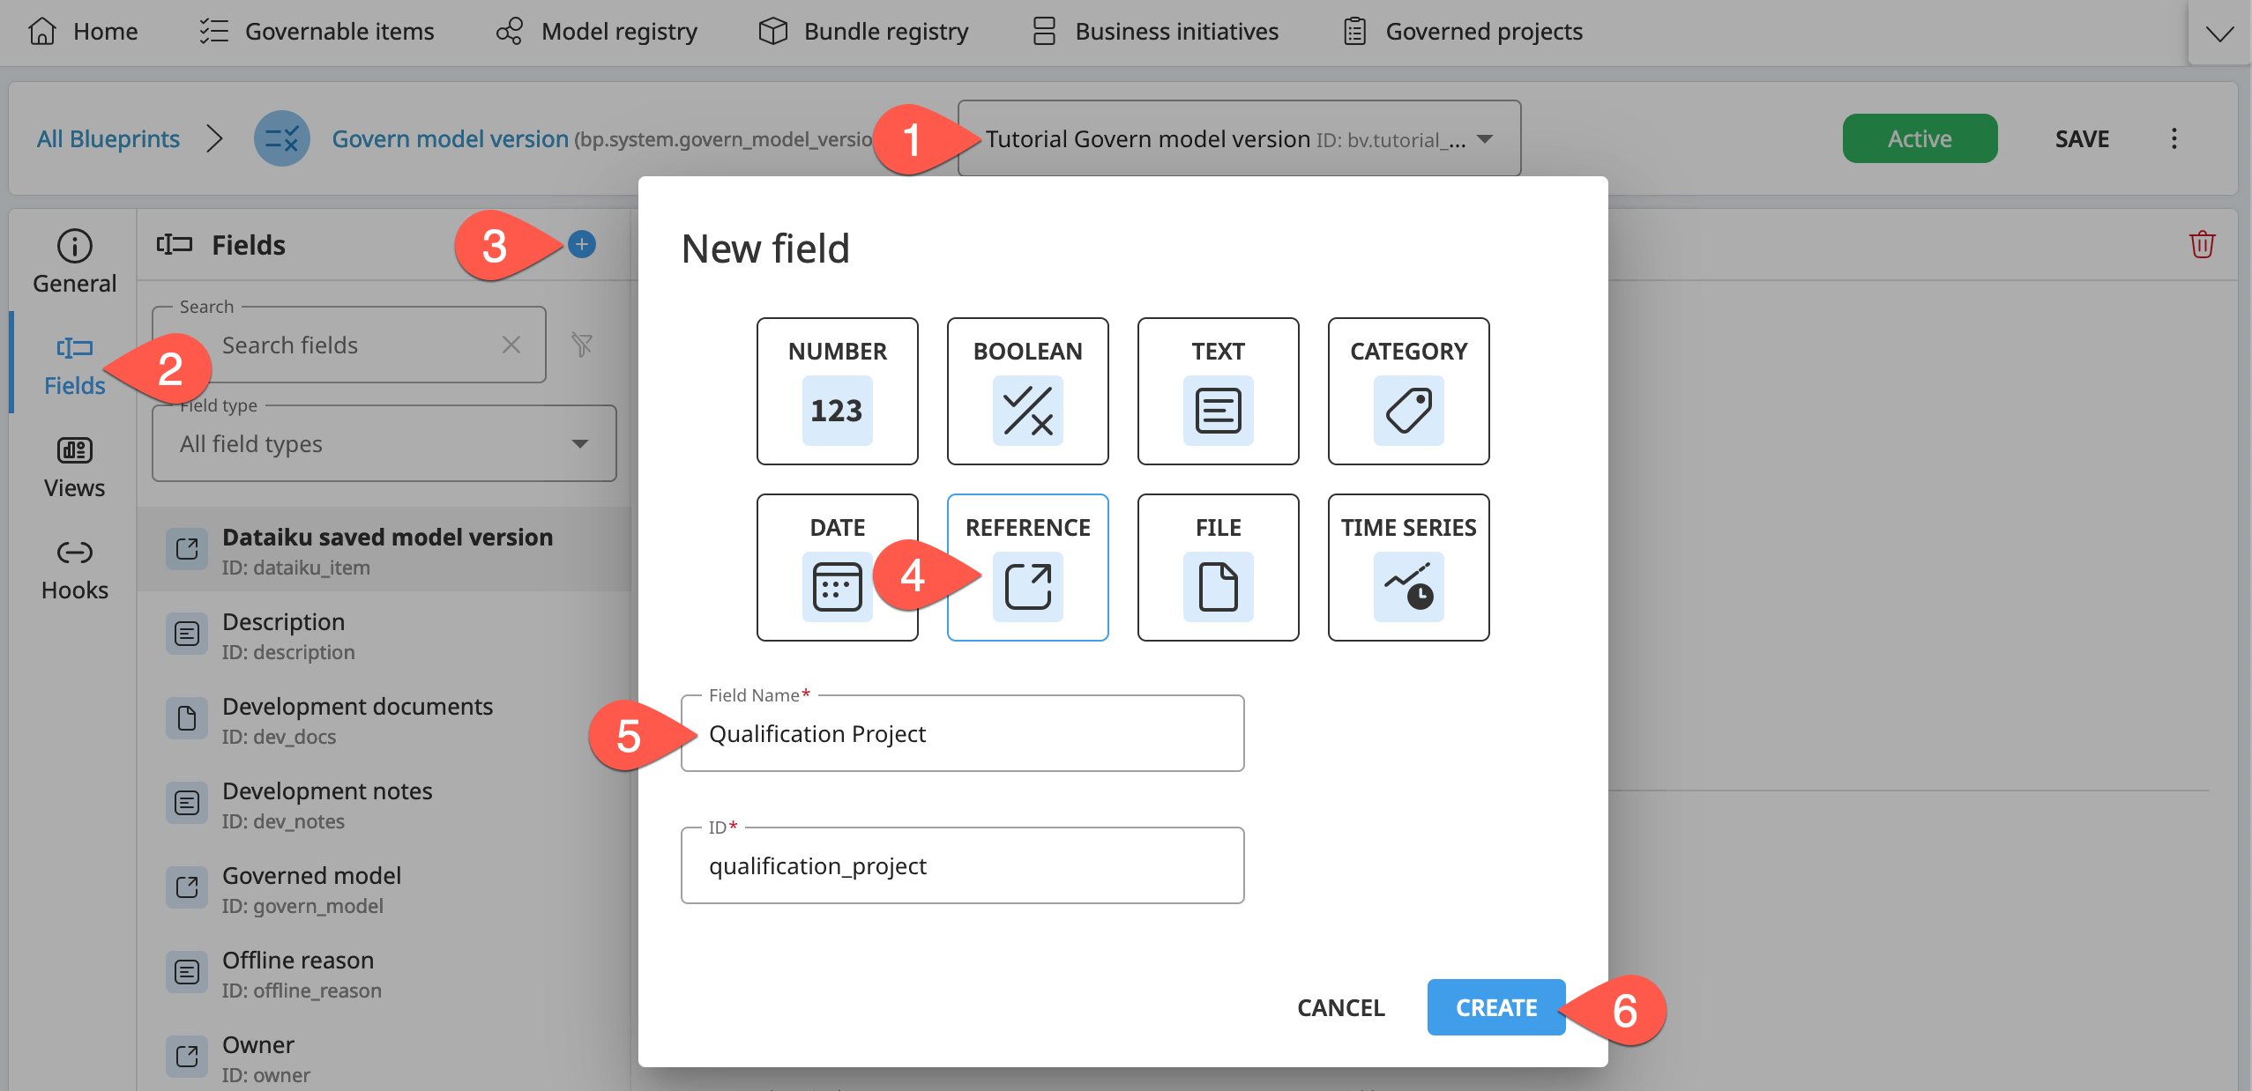Click the SAVE button
This screenshot has height=1091, width=2252.
(x=2083, y=138)
